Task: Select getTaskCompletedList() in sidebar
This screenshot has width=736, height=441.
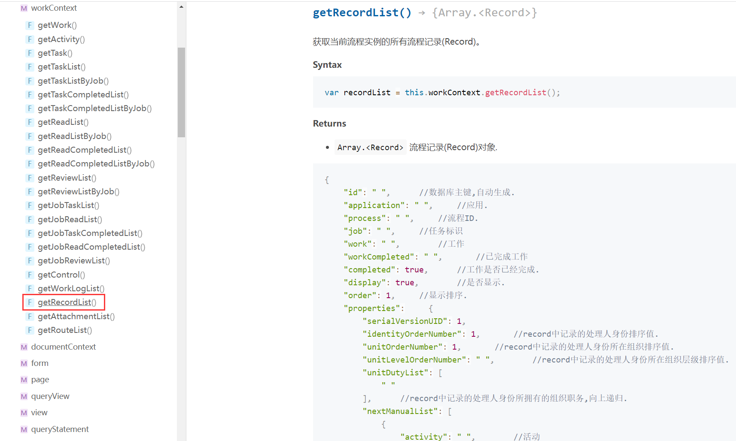Action: (83, 95)
